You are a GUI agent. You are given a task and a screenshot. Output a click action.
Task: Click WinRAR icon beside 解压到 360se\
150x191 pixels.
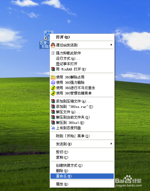pos(53,123)
